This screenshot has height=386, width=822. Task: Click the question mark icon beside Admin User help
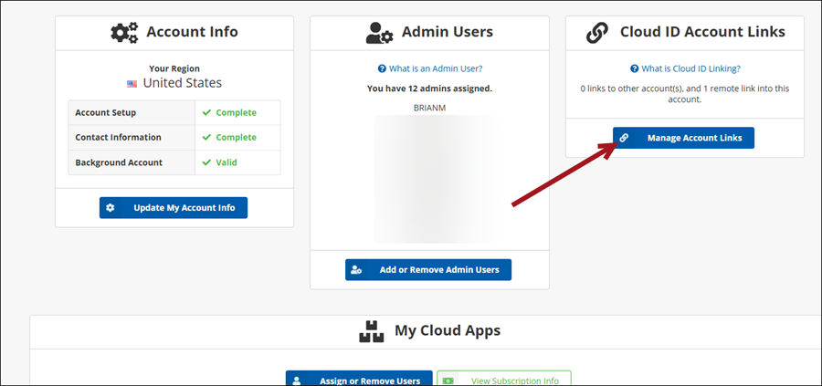382,68
